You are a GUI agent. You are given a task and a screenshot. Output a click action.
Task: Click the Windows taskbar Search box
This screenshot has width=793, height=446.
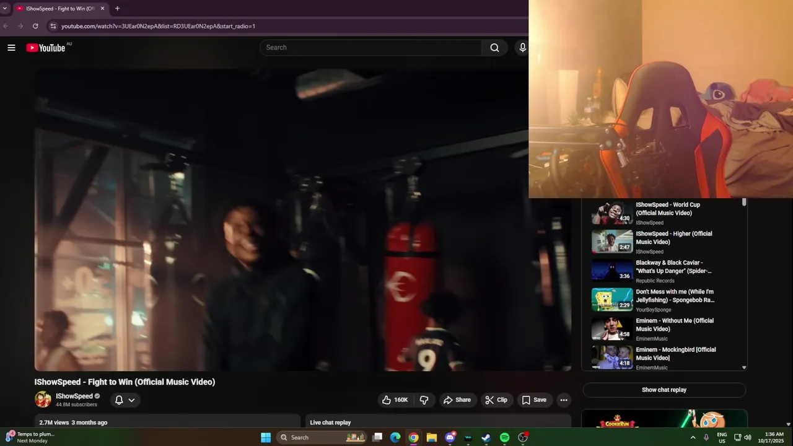pyautogui.click(x=321, y=437)
